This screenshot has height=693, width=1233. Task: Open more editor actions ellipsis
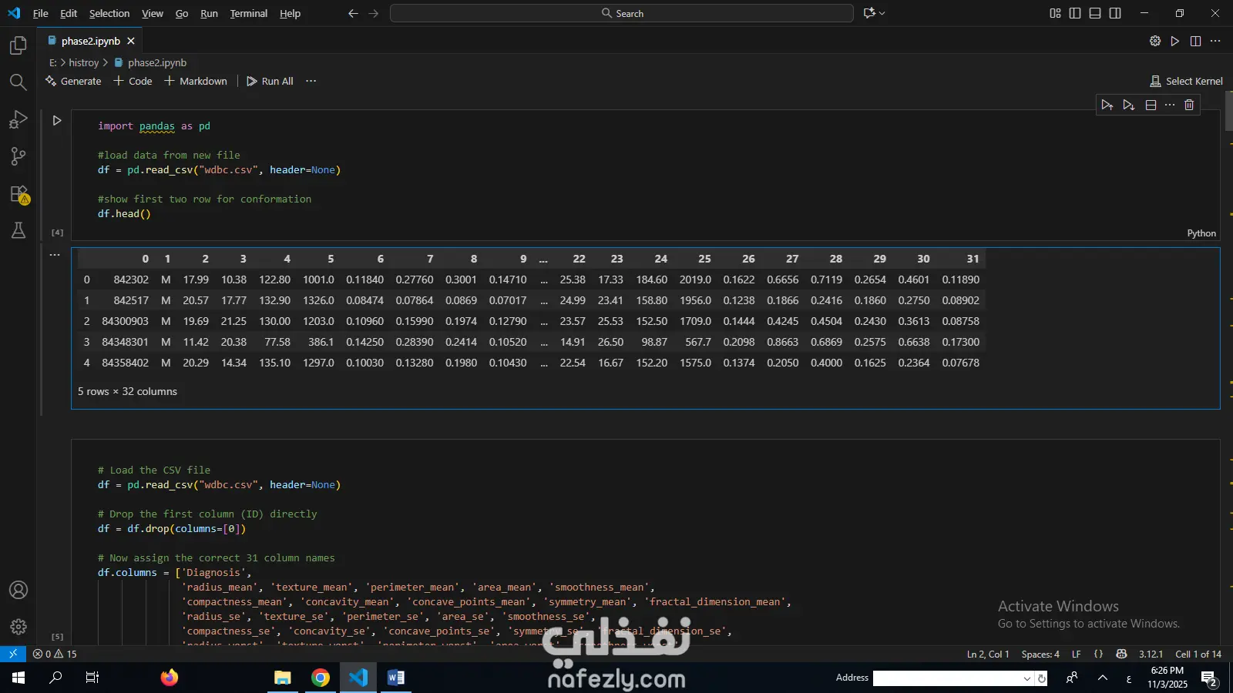1215,41
